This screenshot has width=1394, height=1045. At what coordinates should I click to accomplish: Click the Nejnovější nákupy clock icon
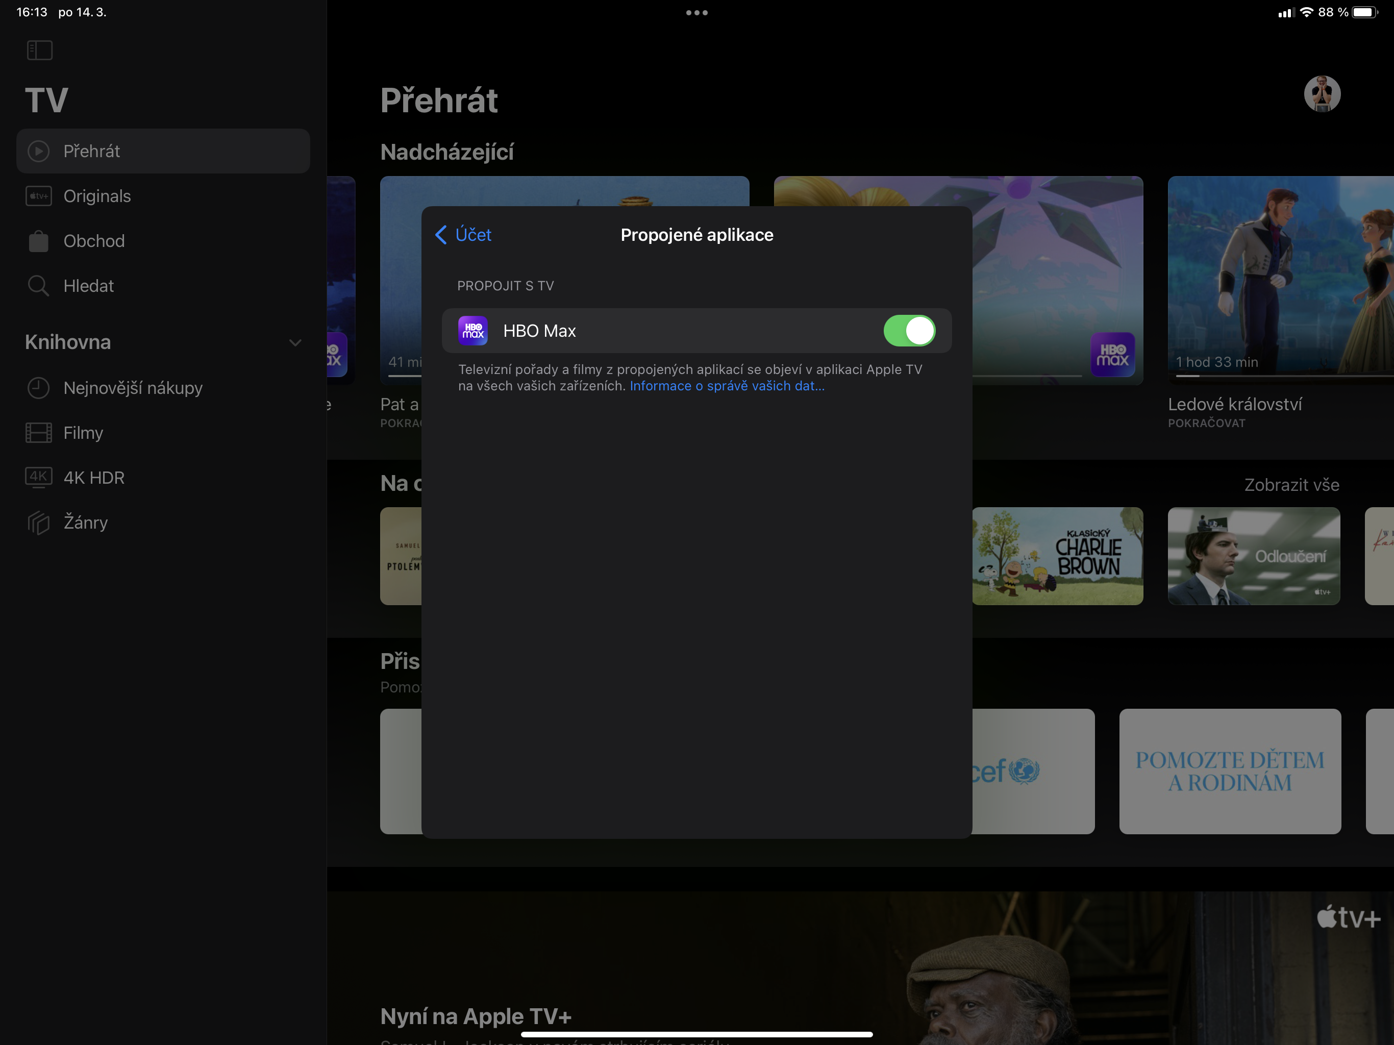(x=38, y=388)
